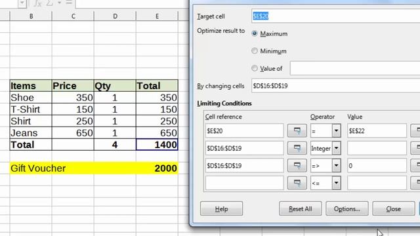The width and height of the screenshot is (420, 236).
Task: Click value field containing $E$22
Action: pos(377,131)
